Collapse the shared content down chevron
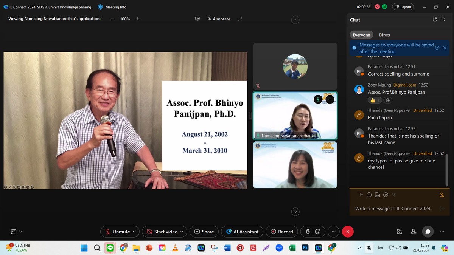 pos(295,212)
